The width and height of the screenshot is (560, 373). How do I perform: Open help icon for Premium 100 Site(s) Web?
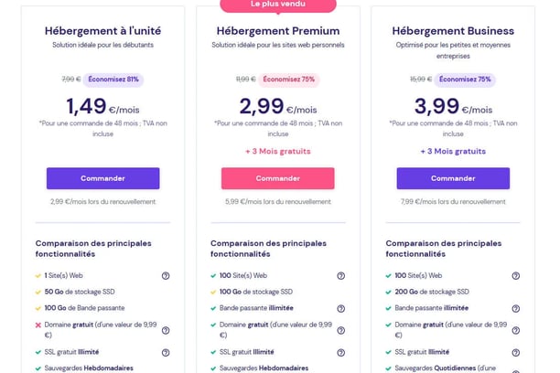tap(340, 275)
